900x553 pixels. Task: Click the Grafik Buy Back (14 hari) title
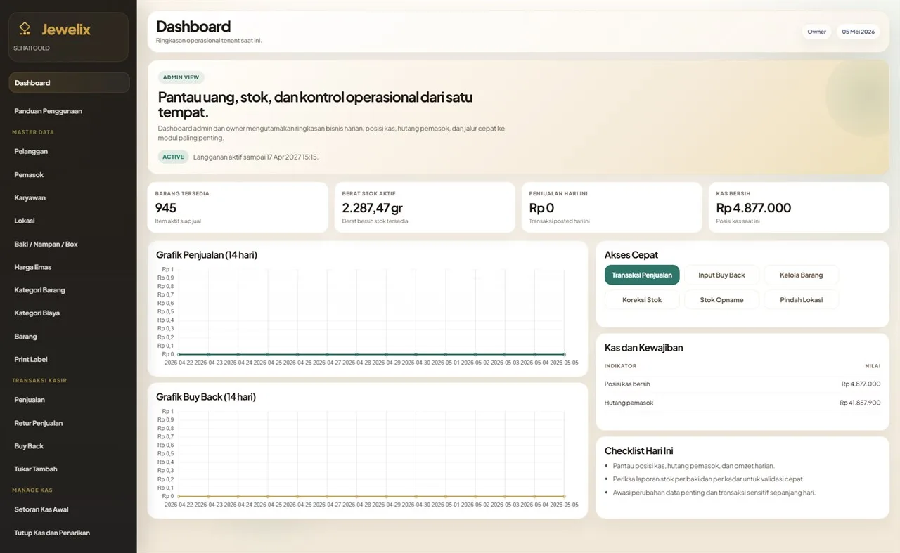206,397
